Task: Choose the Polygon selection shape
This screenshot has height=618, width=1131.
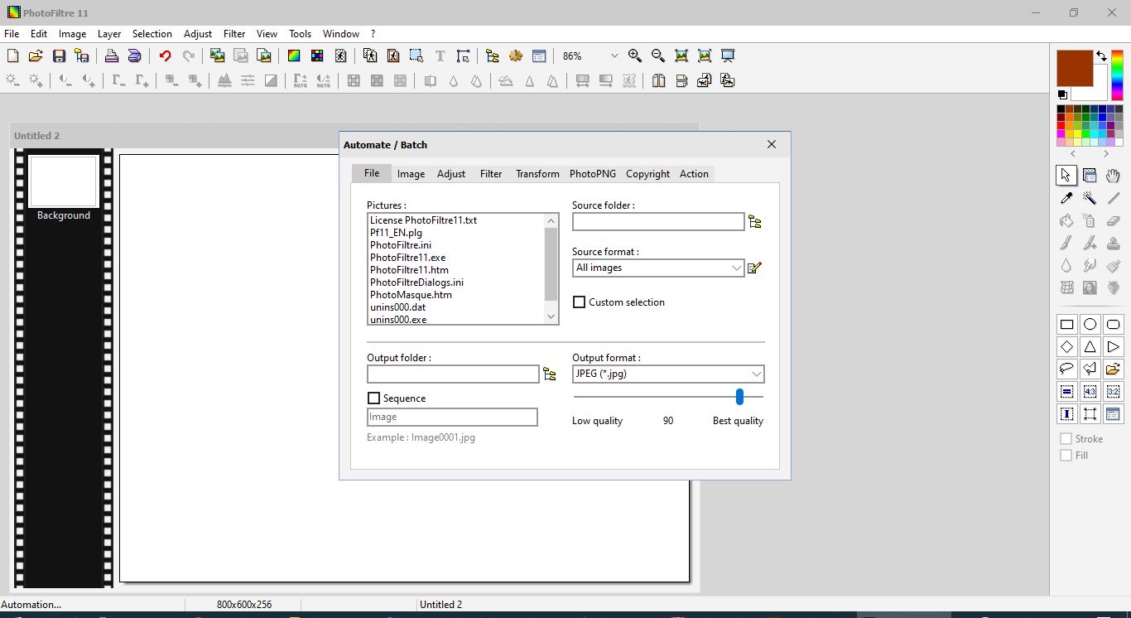Action: coord(1090,369)
